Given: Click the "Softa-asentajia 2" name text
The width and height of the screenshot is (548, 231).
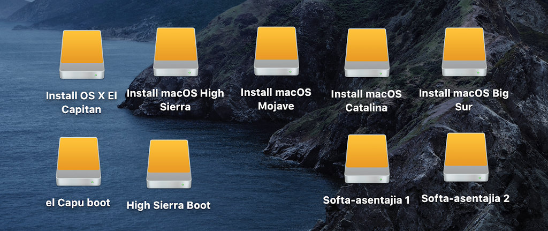Looking at the screenshot, I should [466, 198].
